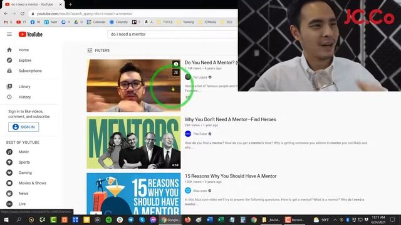
Task: Click the browser back arrow
Action: click(x=6, y=14)
